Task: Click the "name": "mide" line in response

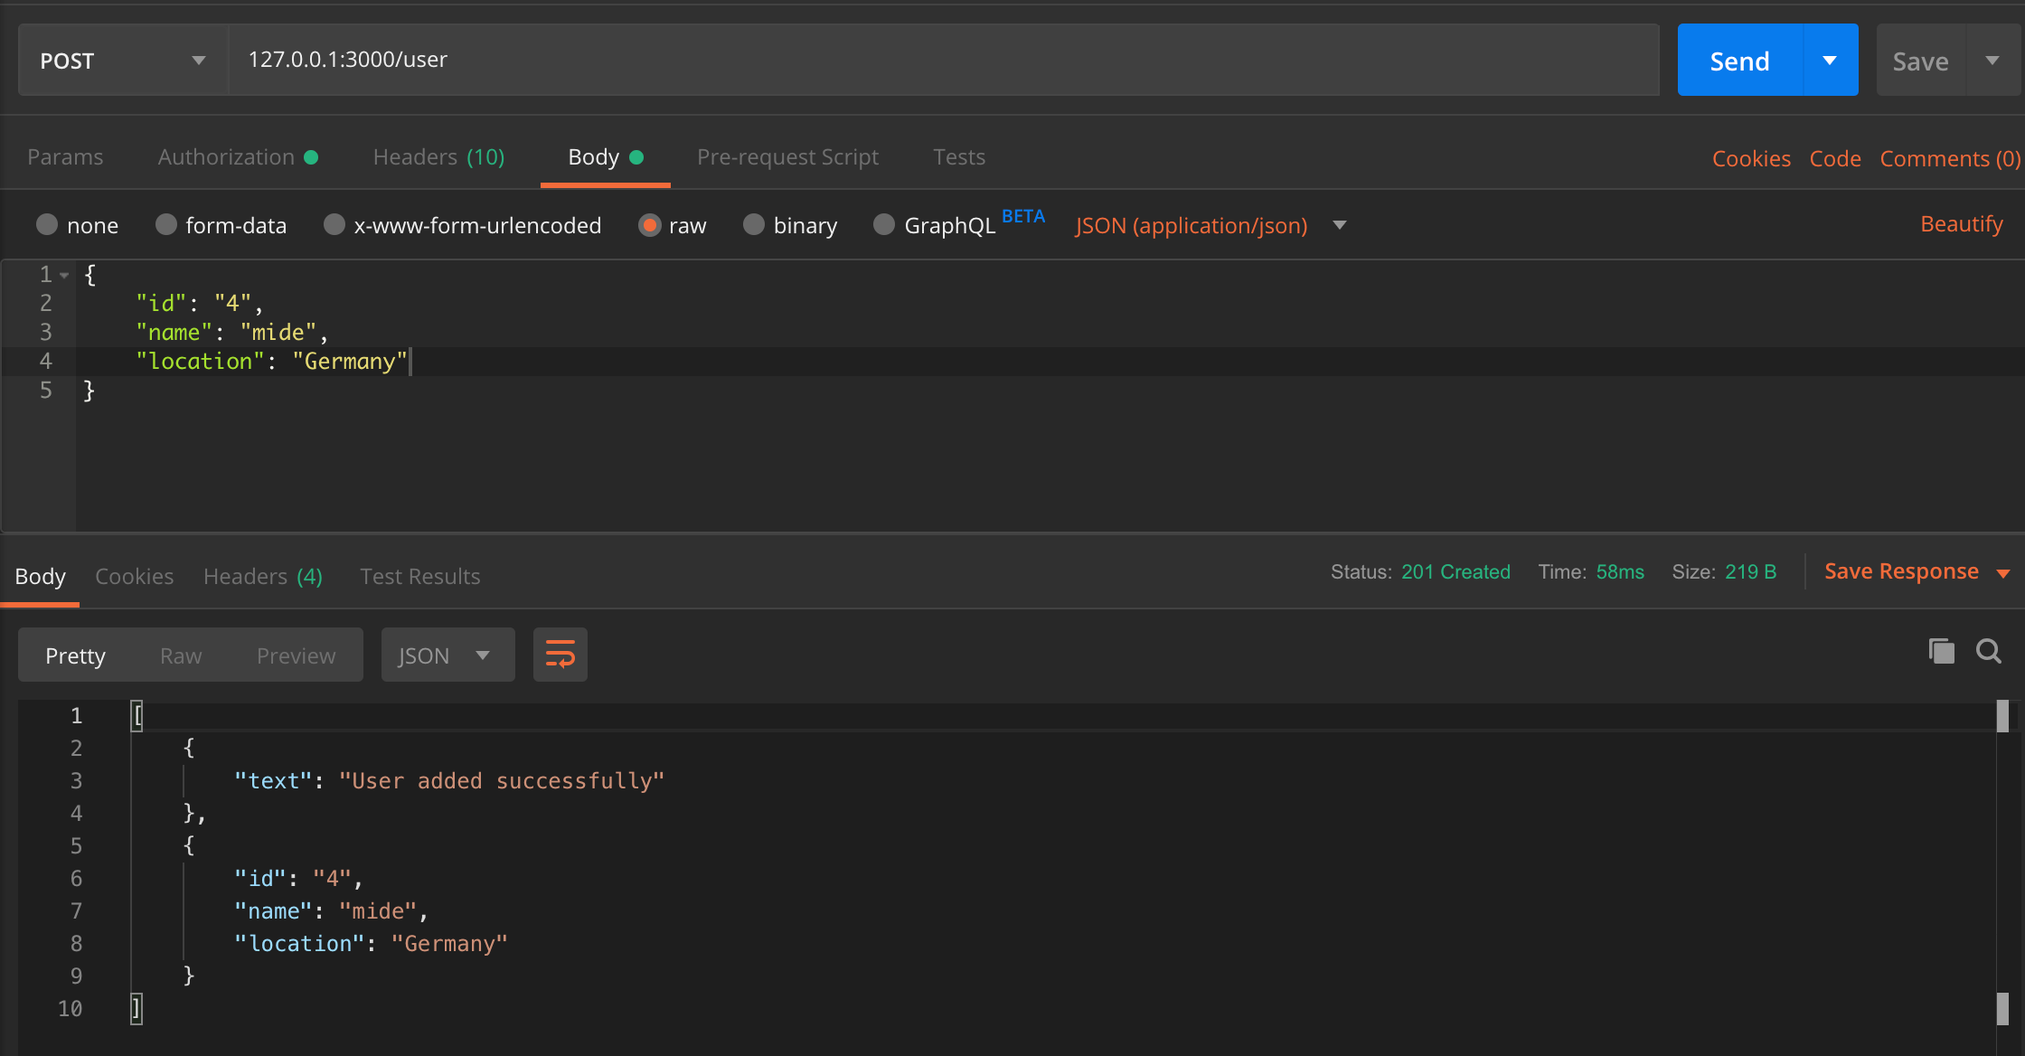Action: click(x=331, y=910)
